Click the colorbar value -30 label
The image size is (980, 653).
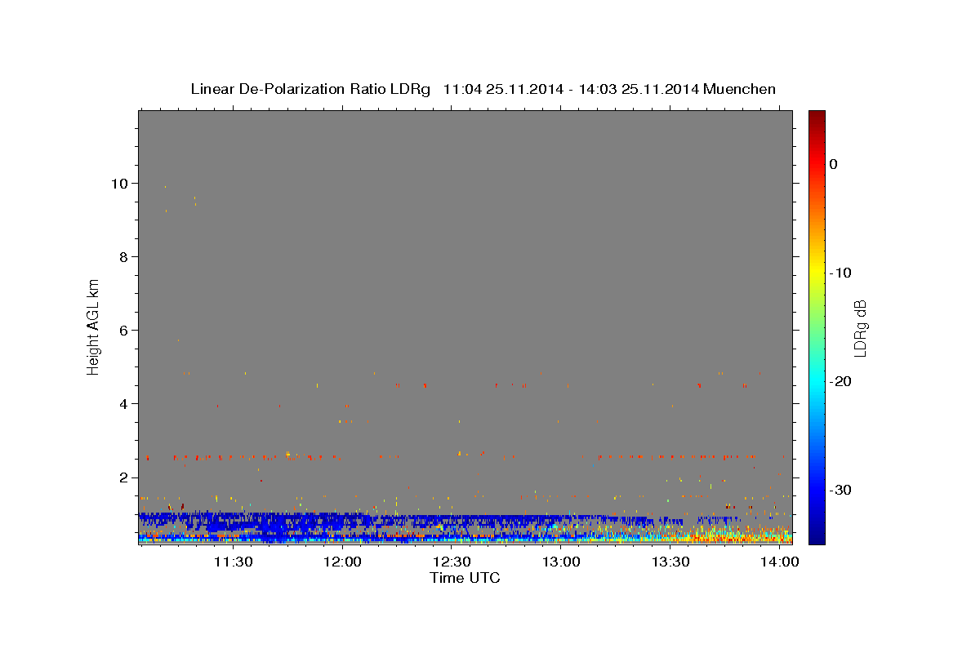pos(840,490)
